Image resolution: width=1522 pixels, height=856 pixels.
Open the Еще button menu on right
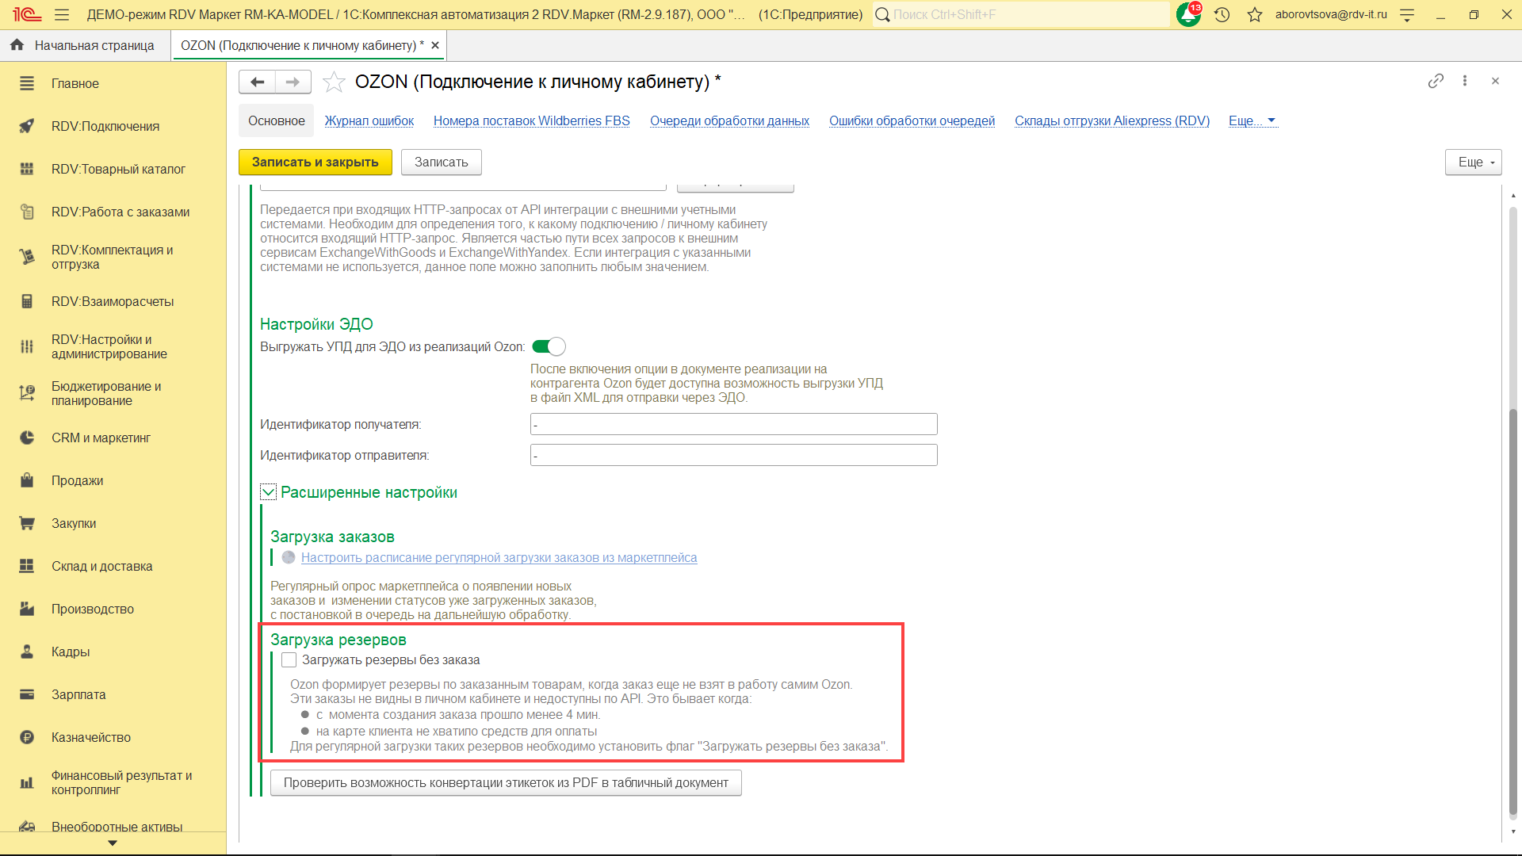(x=1473, y=162)
